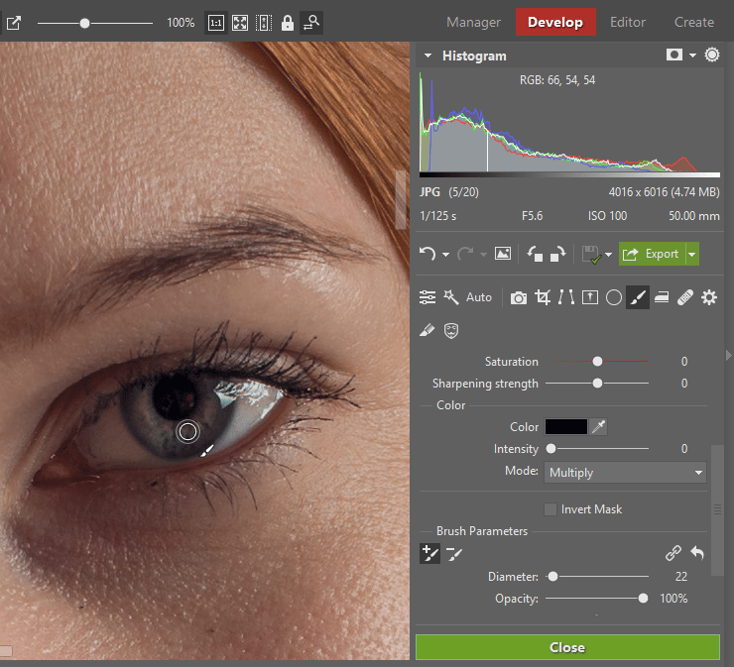Choose the fit-to-width zoom icon
This screenshot has height=667, width=734.
click(x=264, y=23)
